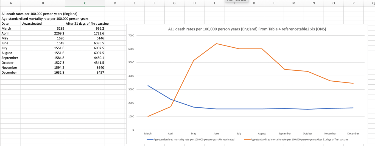Click column A header
The image size is (375, 146).
tap(10, 3)
